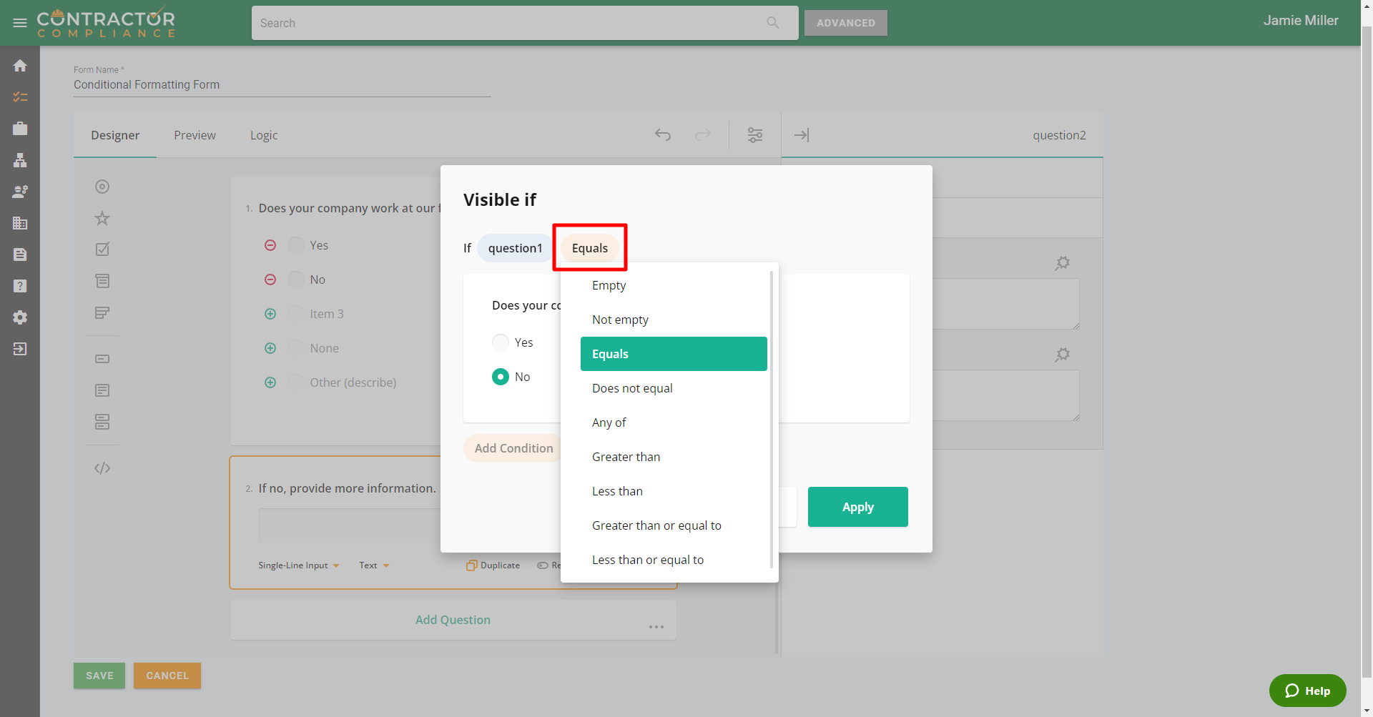Click the JSON code editor icon

tap(102, 468)
